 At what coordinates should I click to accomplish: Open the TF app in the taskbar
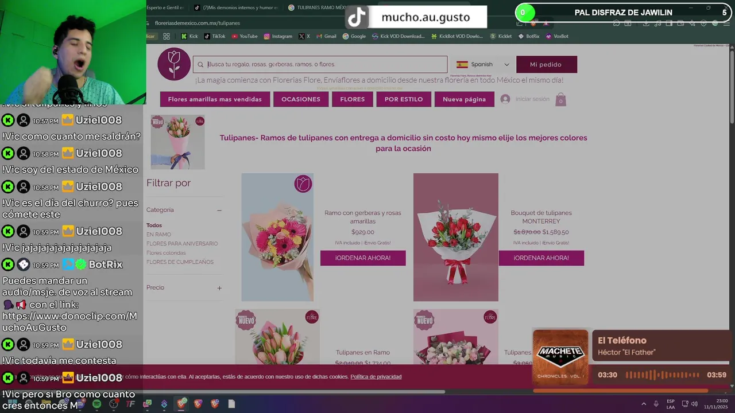pyautogui.click(x=130, y=404)
